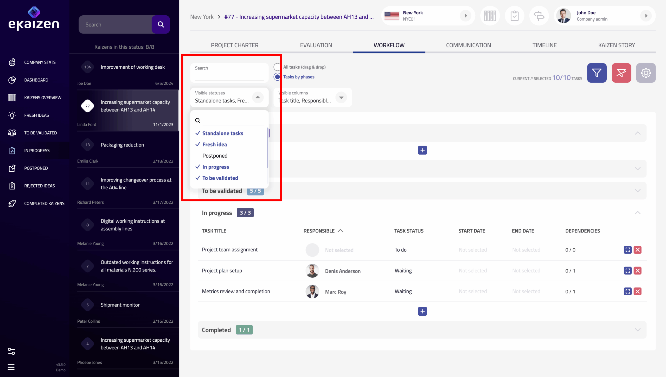The height and width of the screenshot is (377, 666).
Task: Select All tasks (drag & drop) radio
Action: [277, 67]
